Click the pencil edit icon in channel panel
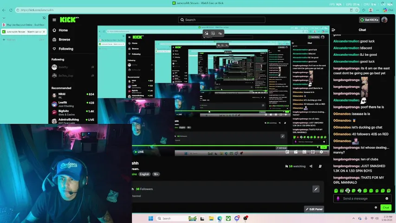This screenshot has height=223, width=396. click(316, 189)
